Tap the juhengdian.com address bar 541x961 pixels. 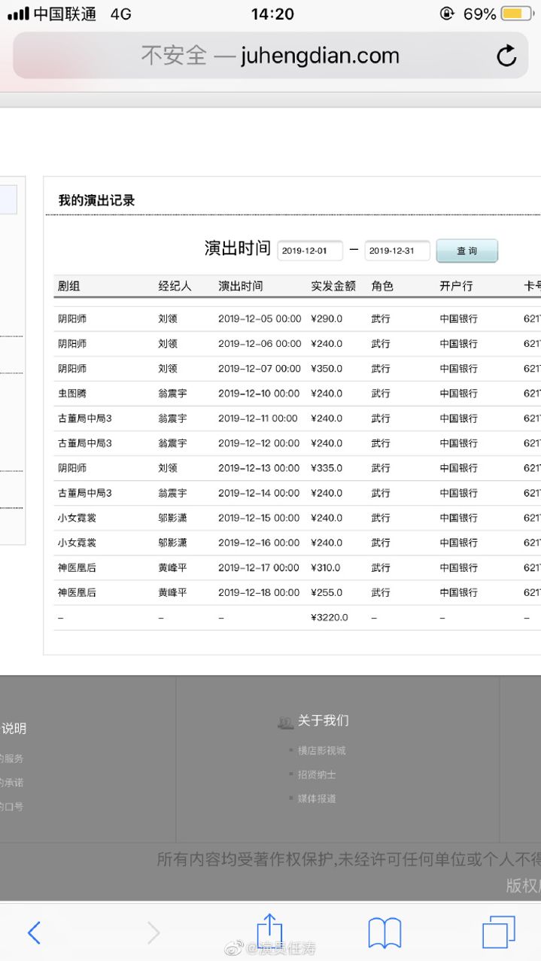270,56
